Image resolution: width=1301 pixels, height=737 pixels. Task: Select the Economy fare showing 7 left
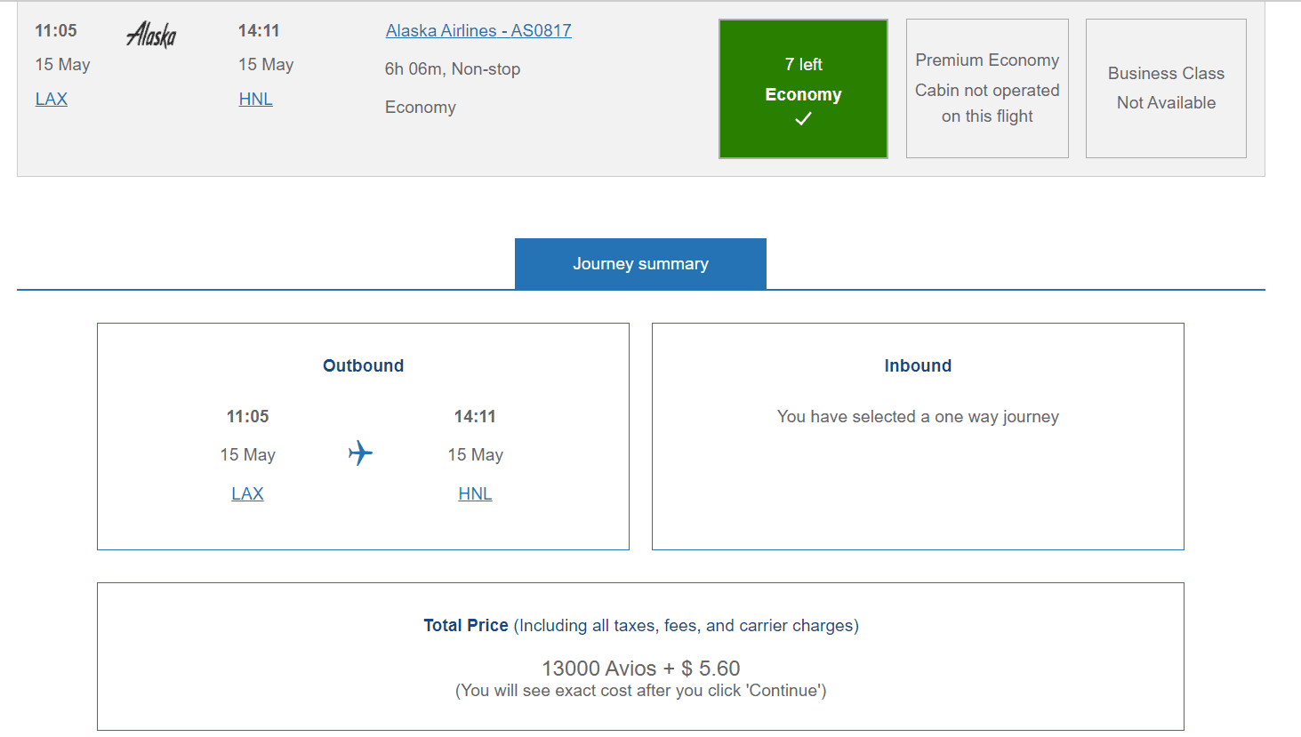803,89
